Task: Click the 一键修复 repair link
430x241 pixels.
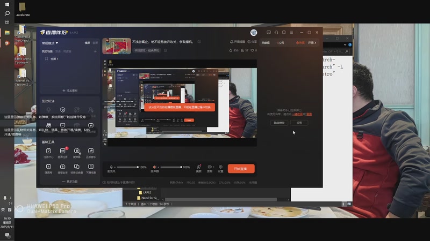Action: coord(297,114)
